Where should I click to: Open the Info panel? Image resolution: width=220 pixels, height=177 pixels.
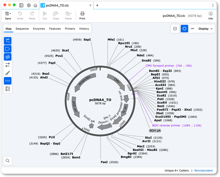pos(211,16)
